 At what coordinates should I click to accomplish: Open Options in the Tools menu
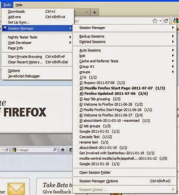click(37, 71)
